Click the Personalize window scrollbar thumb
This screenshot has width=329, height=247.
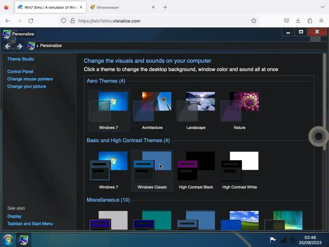pyautogui.click(x=325, y=102)
